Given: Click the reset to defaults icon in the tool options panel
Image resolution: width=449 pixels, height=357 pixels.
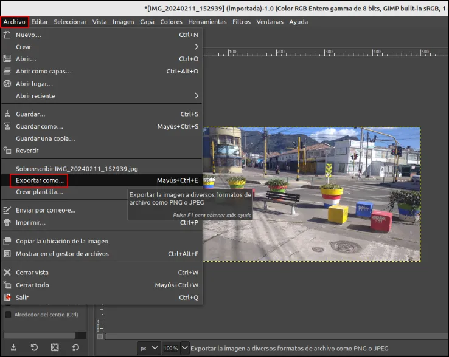Looking at the screenshot, I should pyautogui.click(x=75, y=347).
